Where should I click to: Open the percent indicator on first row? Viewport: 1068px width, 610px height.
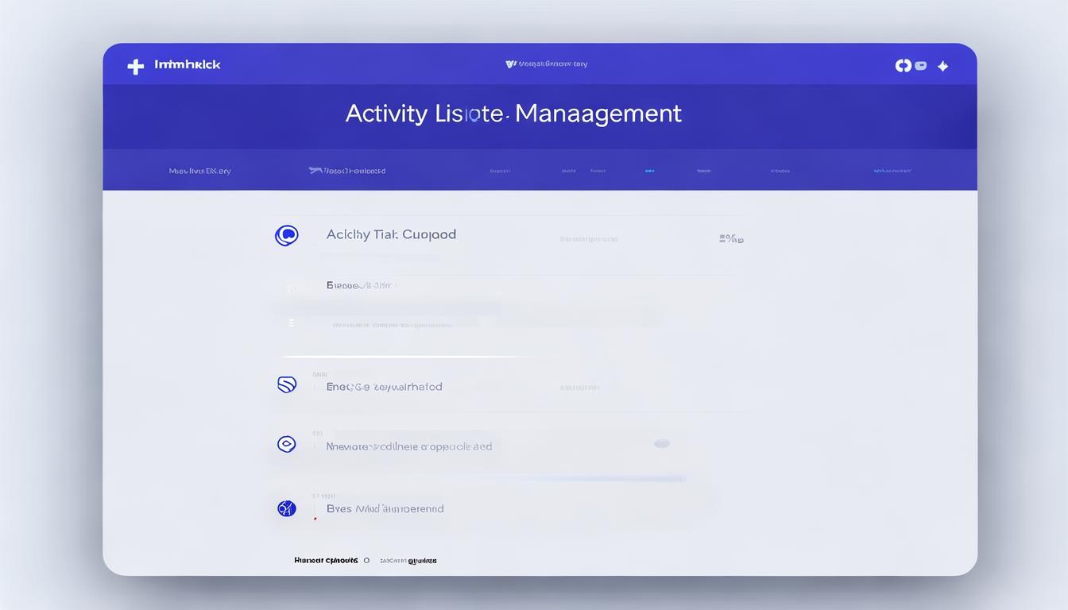click(731, 237)
